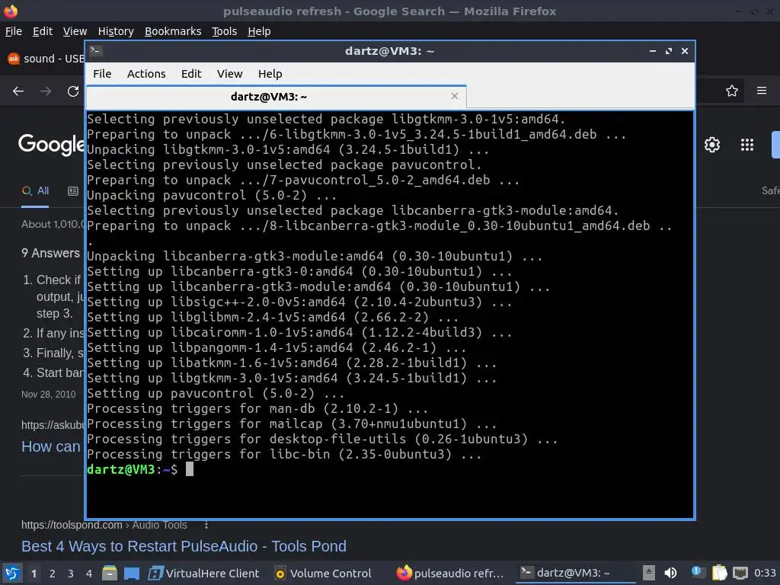Screen dimensions: 780x585
Task: Open Firefox File menu
Action: click(x=14, y=31)
